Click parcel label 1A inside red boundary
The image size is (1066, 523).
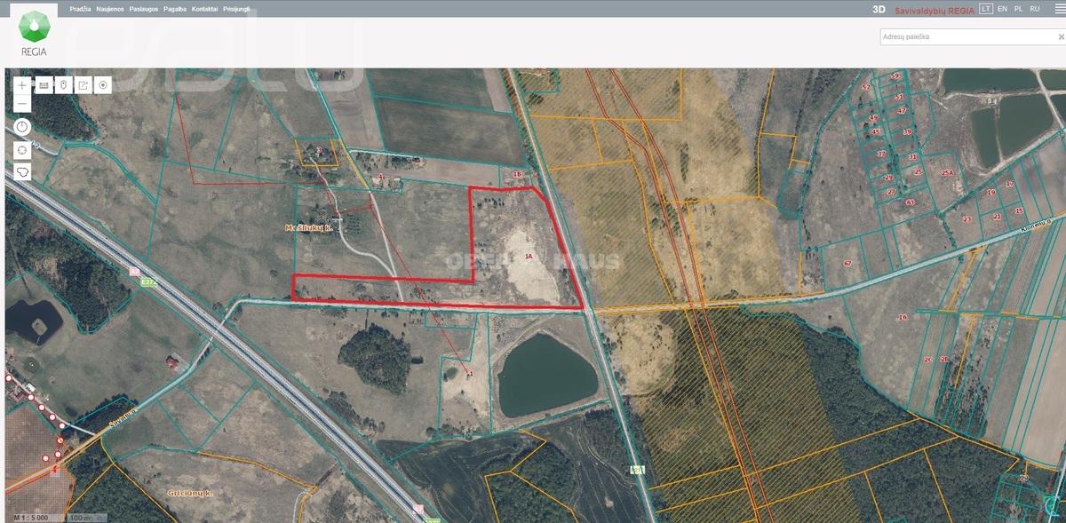point(529,257)
